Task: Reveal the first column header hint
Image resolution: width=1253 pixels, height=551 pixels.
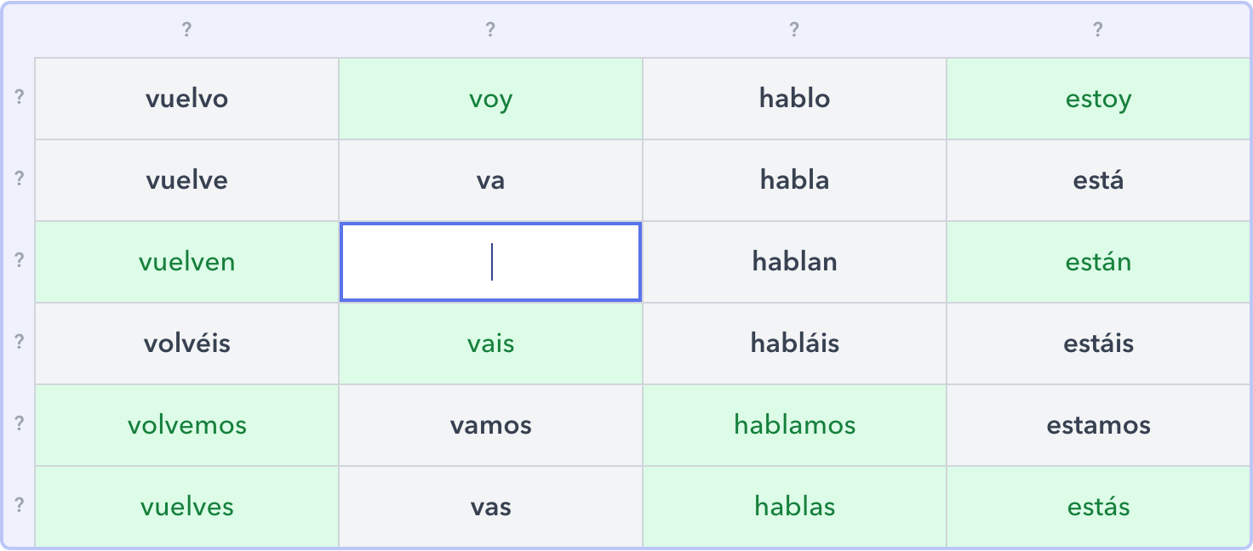Action: tap(186, 28)
